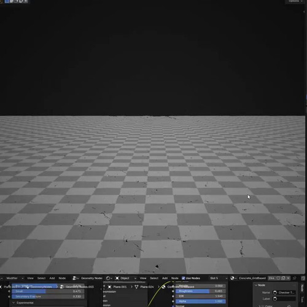Click the selection mode icons at viewport top-left
307x307 pixels.
coord(17,1)
